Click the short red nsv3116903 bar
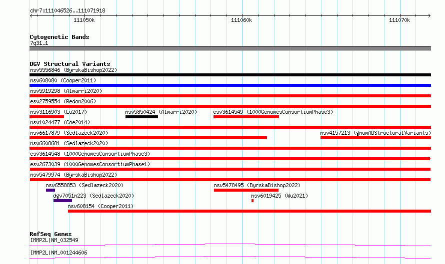This screenshot has height=264, width=445. pyautogui.click(x=47, y=117)
